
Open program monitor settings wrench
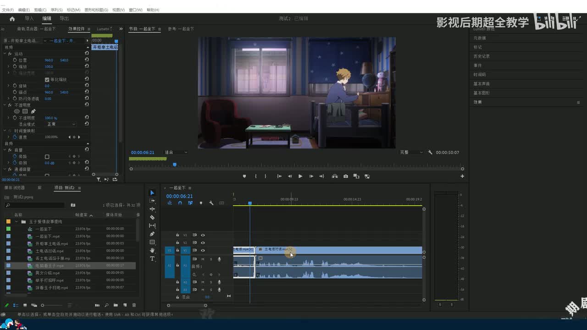tap(430, 152)
